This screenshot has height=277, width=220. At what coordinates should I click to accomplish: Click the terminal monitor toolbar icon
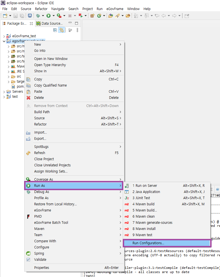tap(30, 16)
